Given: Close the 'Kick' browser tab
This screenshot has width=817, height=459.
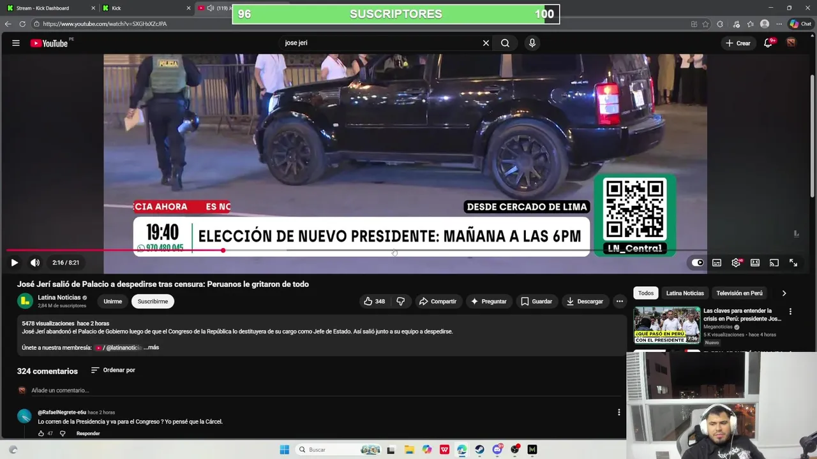Looking at the screenshot, I should coord(188,8).
